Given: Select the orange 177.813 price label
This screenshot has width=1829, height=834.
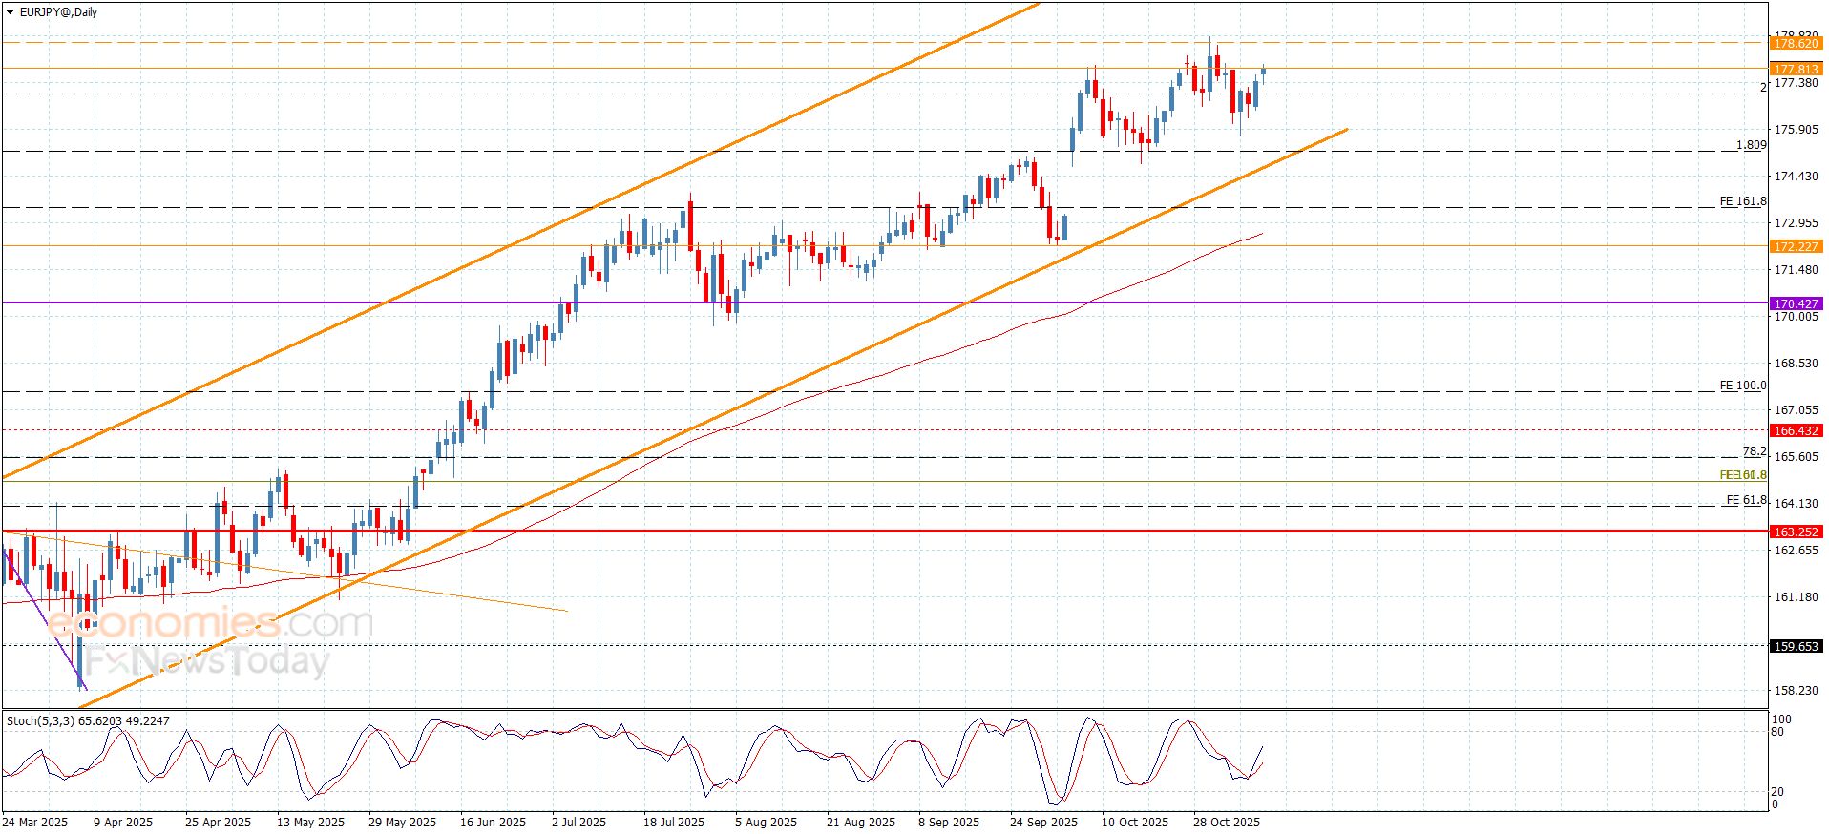Looking at the screenshot, I should coord(1796,69).
